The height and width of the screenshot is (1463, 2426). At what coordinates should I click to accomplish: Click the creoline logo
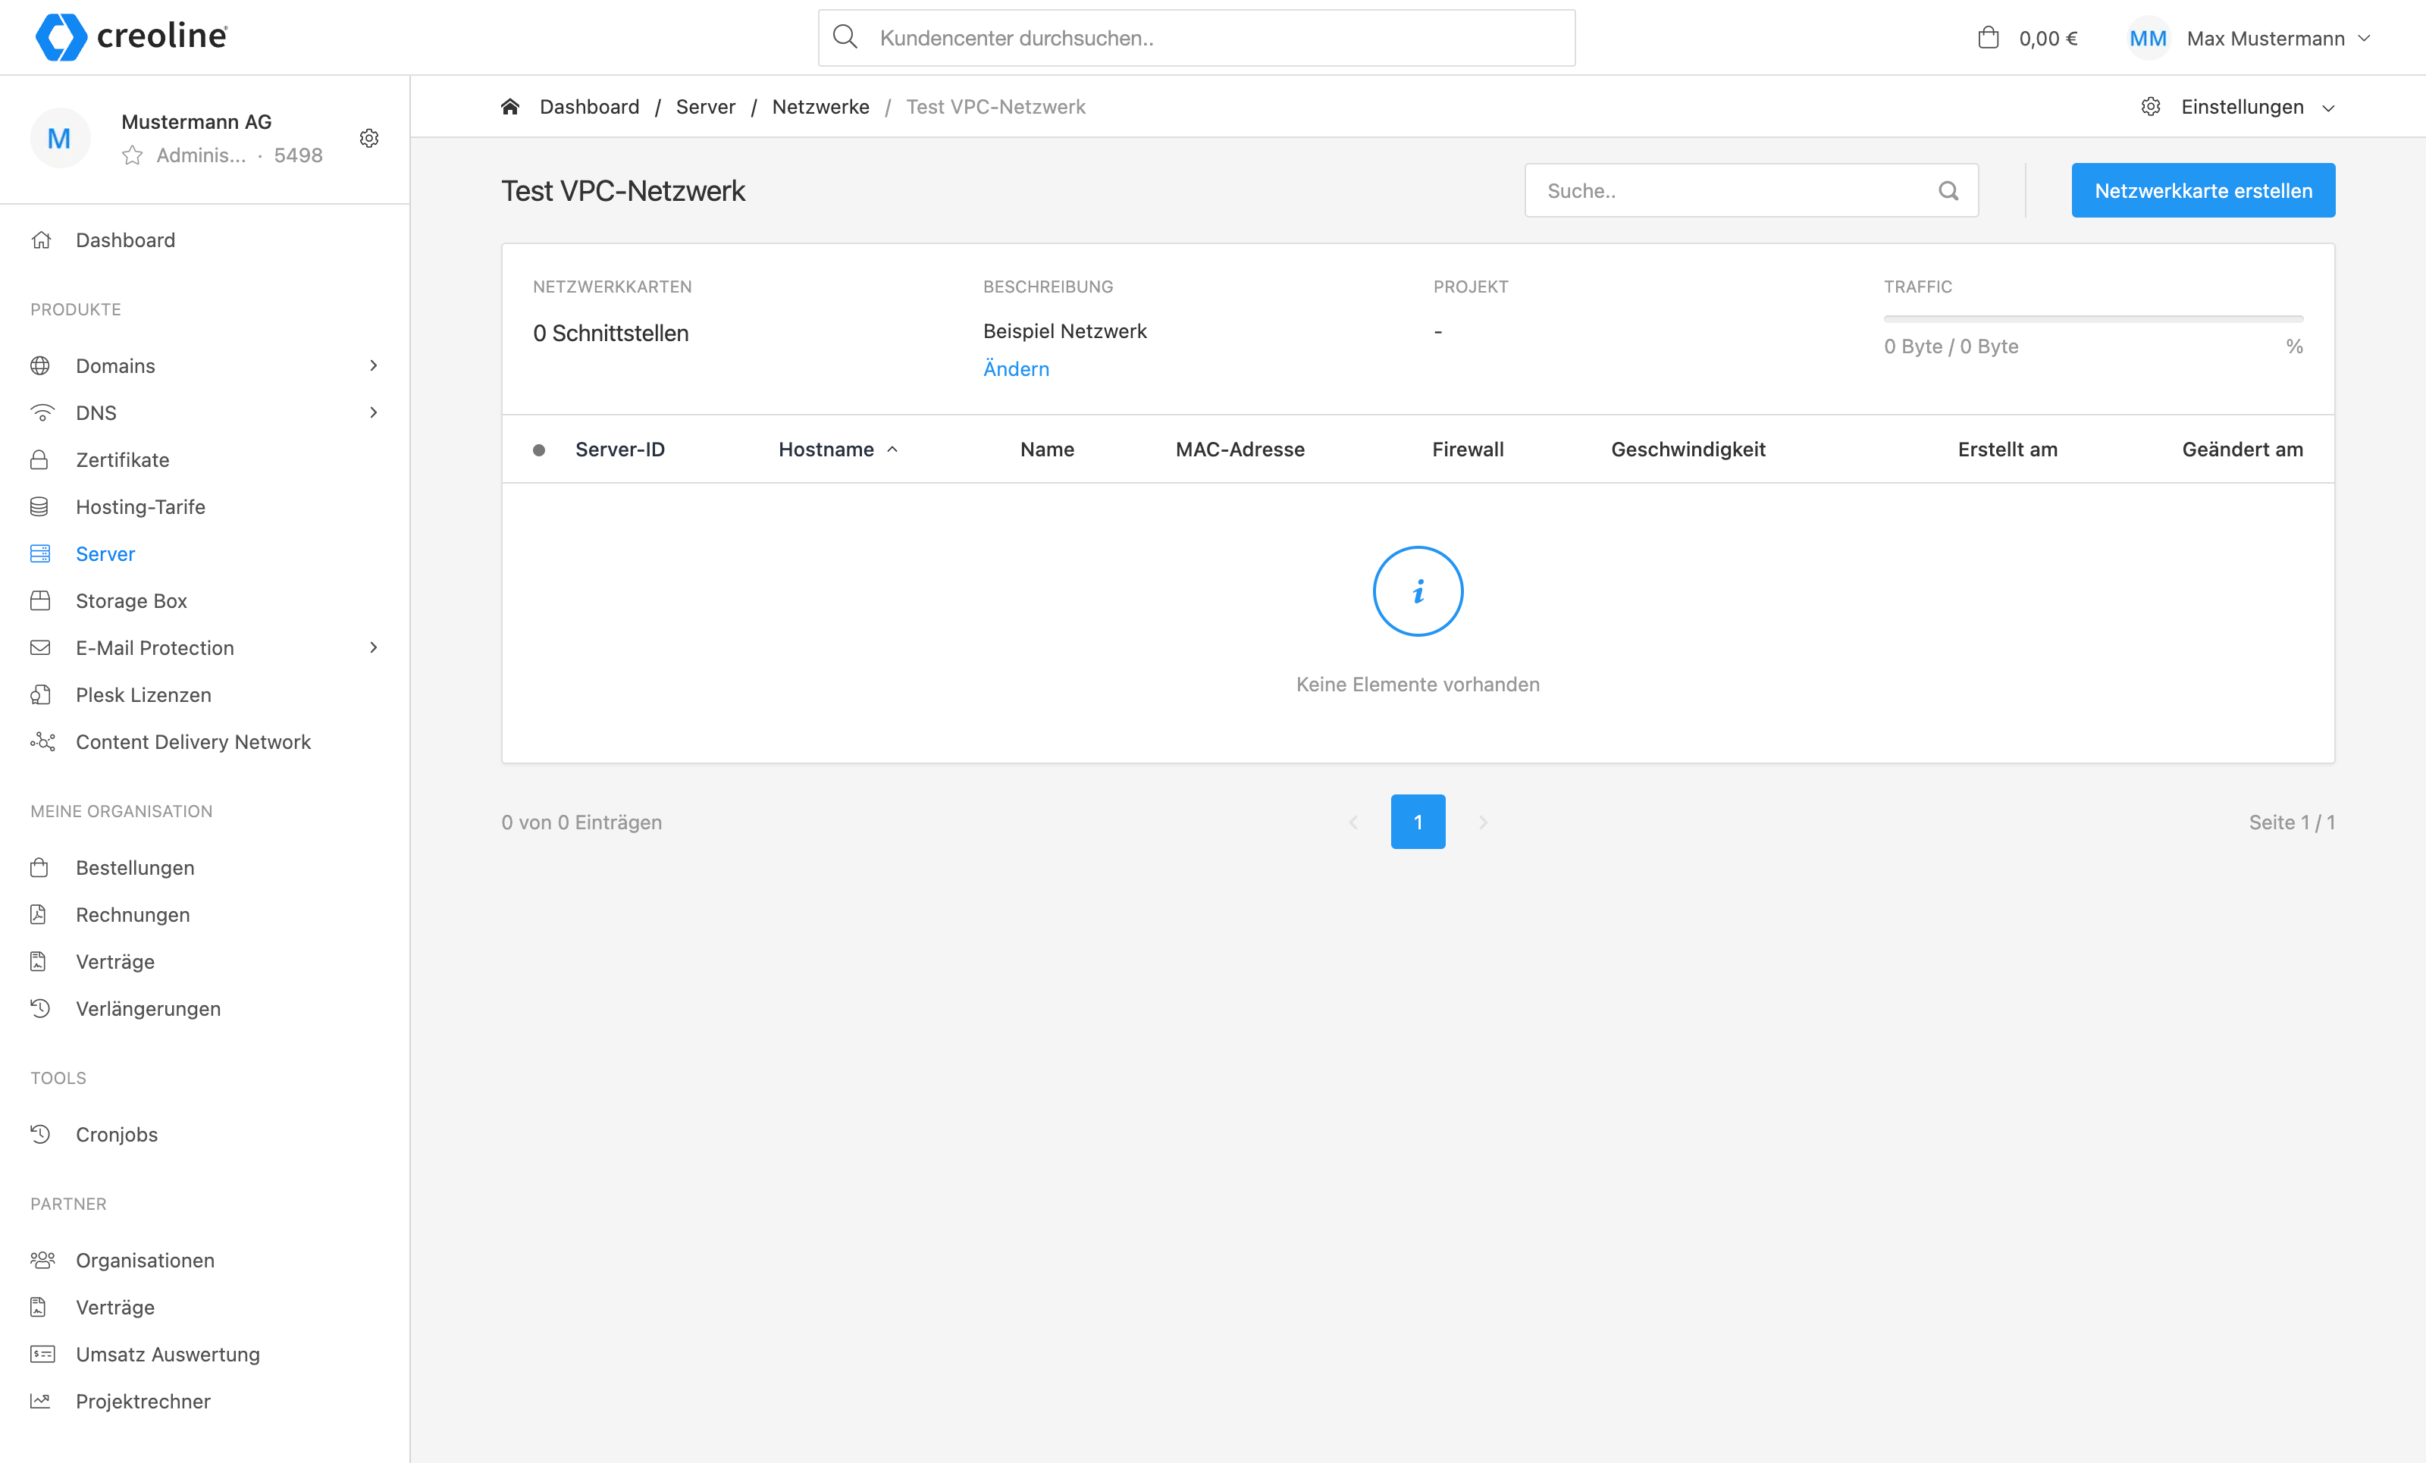pos(131,37)
